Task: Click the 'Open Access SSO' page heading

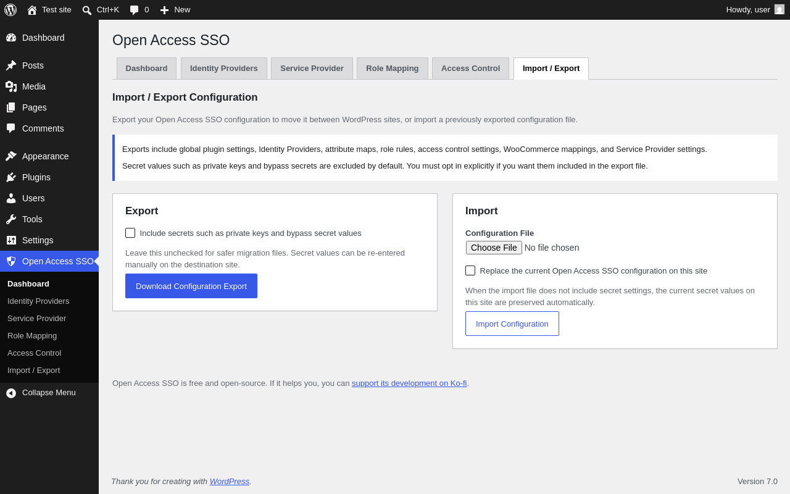Action: [x=171, y=40]
